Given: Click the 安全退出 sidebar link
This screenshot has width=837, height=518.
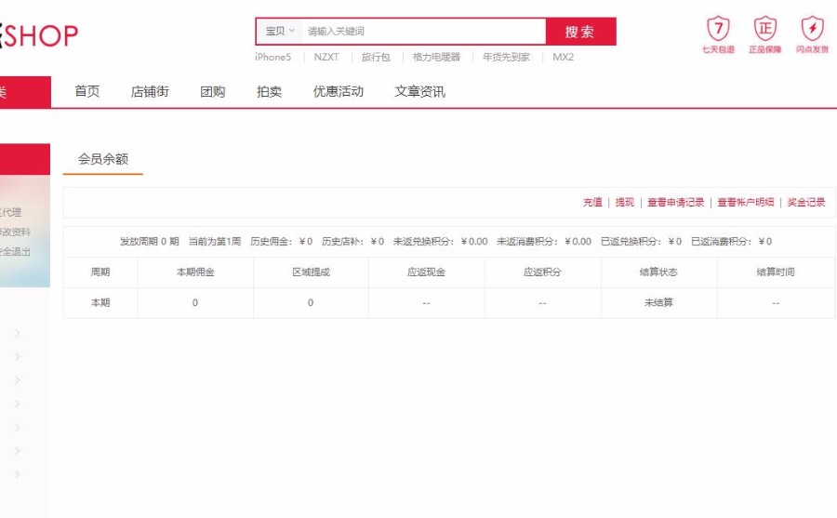Looking at the screenshot, I should point(15,252).
